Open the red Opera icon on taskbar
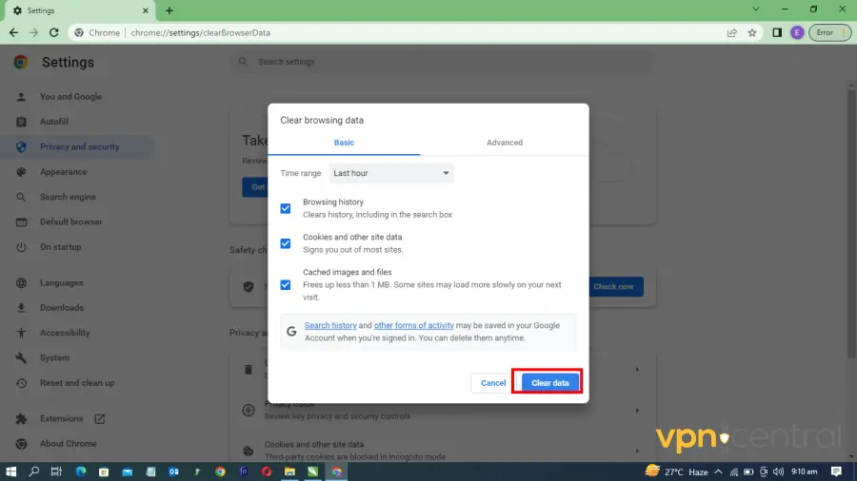 (267, 471)
